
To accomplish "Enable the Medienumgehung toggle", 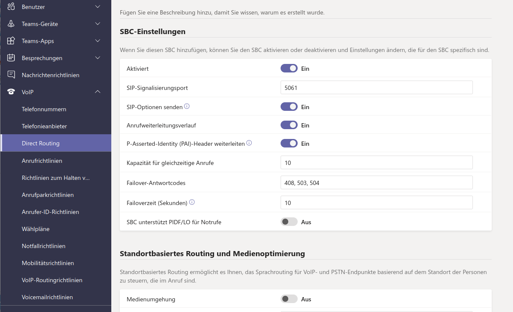I will [x=289, y=299].
